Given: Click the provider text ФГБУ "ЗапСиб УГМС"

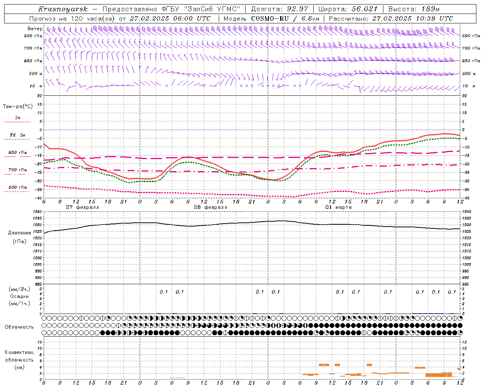Looking at the screenshot, I should [x=201, y=9].
